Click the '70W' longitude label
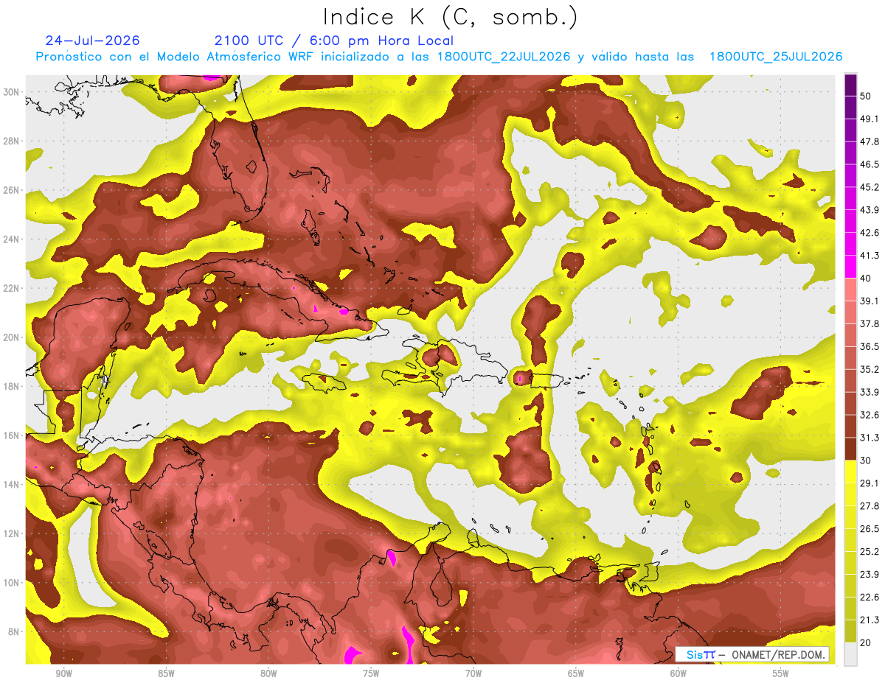 point(473,673)
